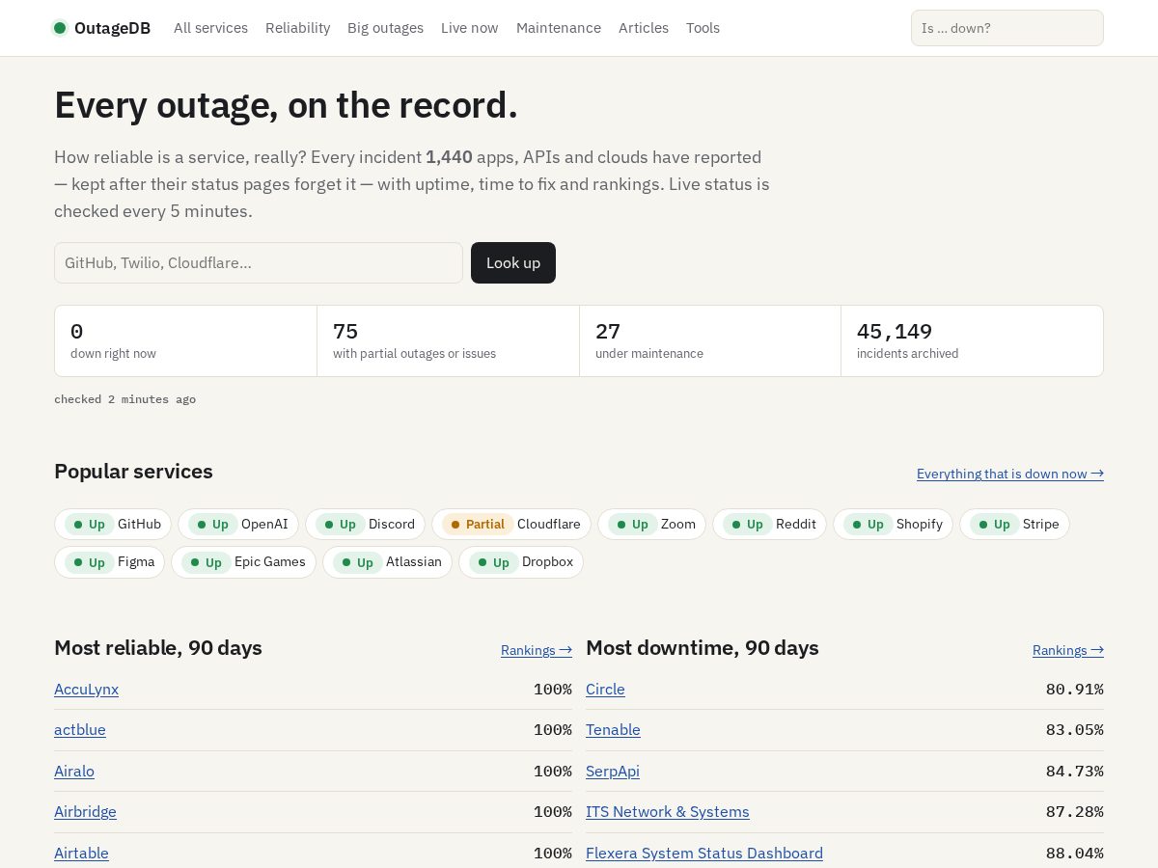This screenshot has width=1158, height=868.
Task: Open the Airbridge service link
Action: 85,812
